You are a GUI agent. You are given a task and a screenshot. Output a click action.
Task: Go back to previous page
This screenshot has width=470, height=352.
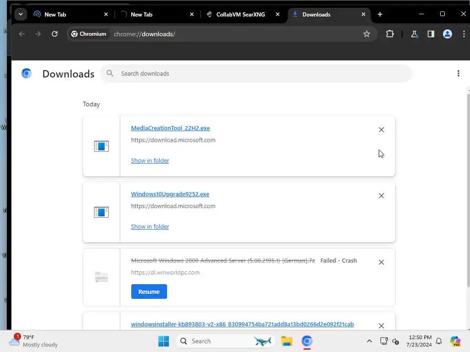click(x=22, y=34)
